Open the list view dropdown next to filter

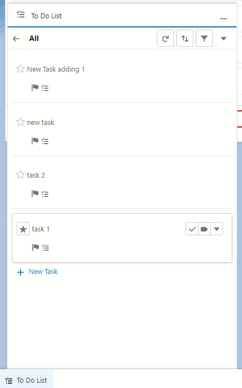224,39
